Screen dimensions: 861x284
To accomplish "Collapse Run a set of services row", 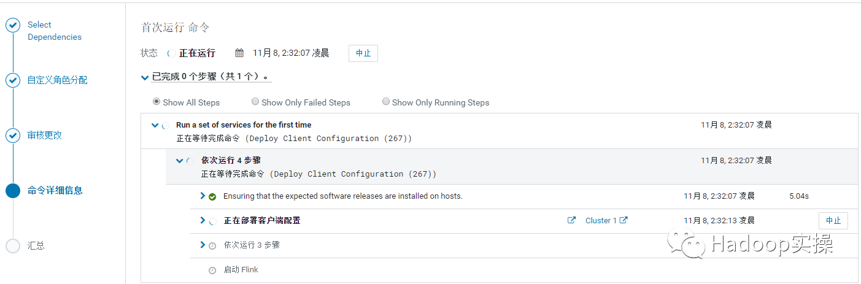I will pyautogui.click(x=155, y=125).
